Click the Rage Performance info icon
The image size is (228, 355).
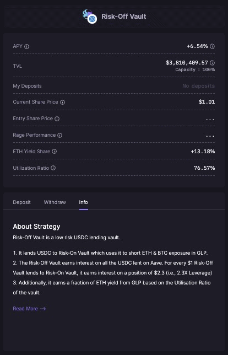click(x=59, y=135)
